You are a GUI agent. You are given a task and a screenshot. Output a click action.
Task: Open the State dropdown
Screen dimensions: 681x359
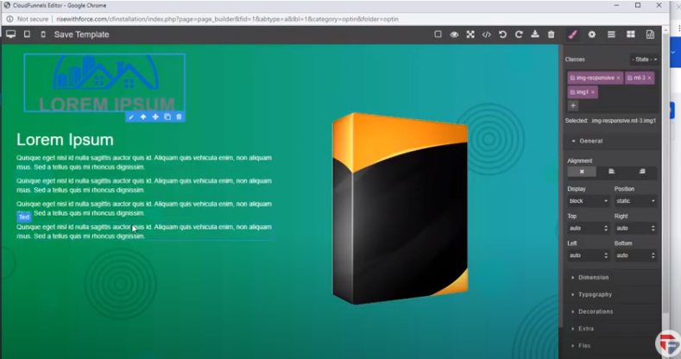[x=644, y=60]
